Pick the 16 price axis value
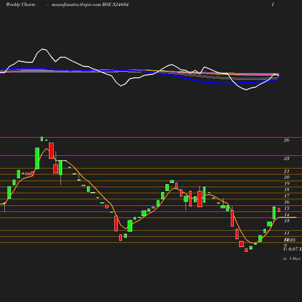The width and height of the screenshot is (302, 302). pyautogui.click(x=286, y=202)
